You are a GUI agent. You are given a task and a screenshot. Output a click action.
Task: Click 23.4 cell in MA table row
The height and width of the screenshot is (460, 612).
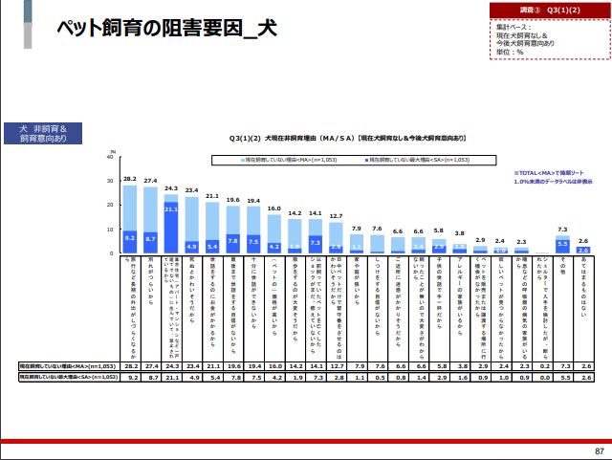tap(193, 366)
